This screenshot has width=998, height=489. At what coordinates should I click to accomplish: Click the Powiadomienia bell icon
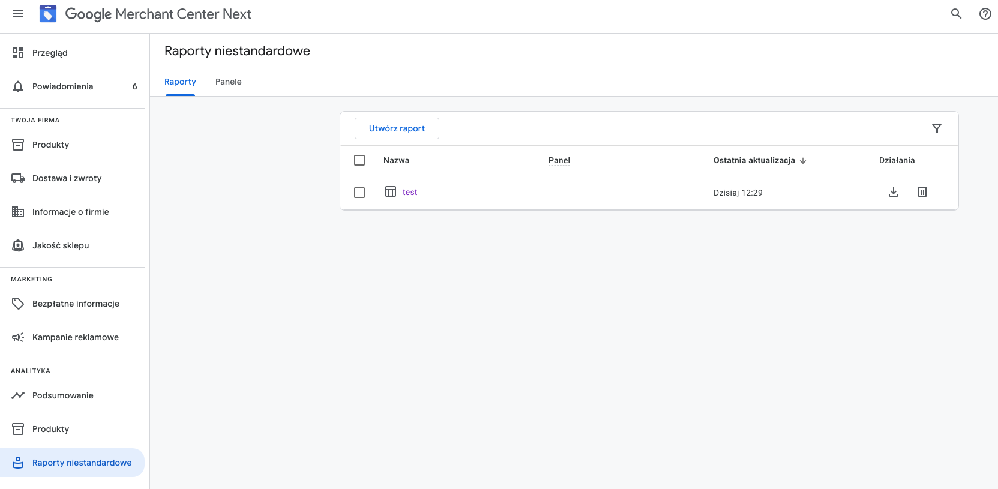tap(18, 86)
